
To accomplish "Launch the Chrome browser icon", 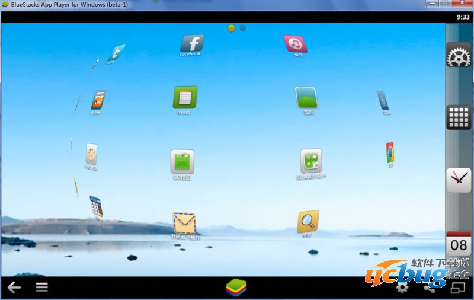I will [x=390, y=153].
